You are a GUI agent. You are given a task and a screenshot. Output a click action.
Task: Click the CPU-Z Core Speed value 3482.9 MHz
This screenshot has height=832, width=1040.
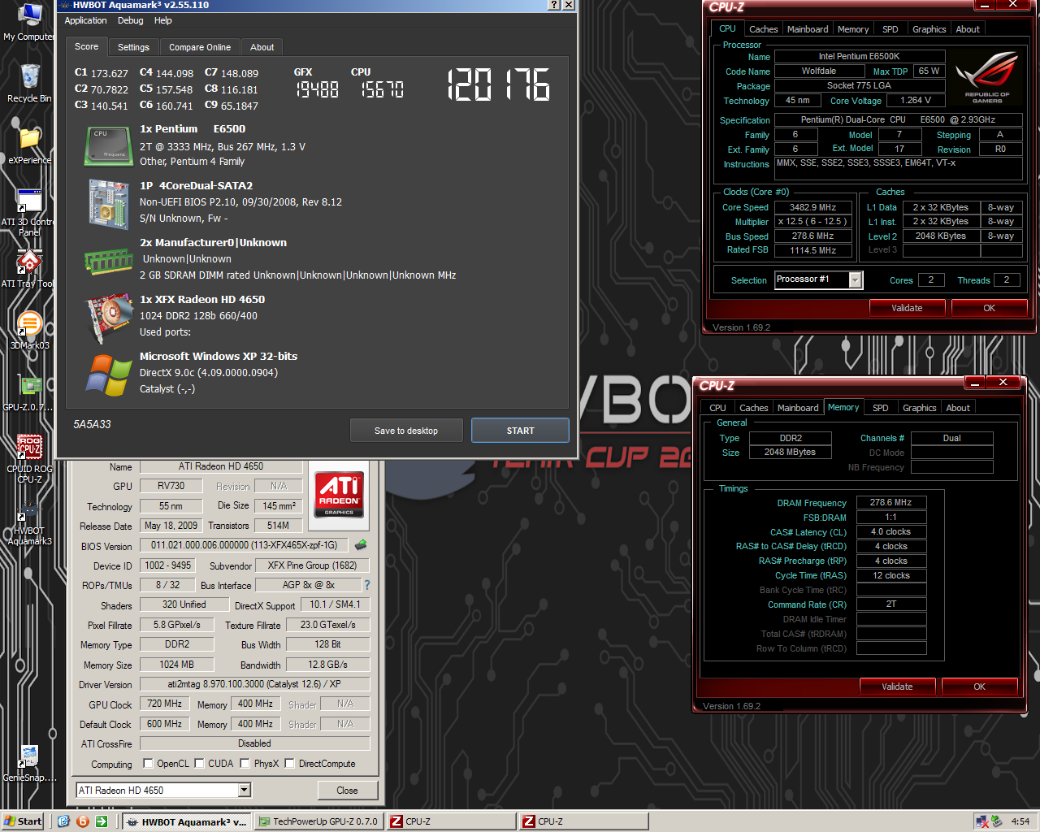812,207
